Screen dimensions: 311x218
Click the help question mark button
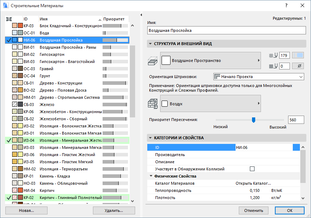tap(286, 5)
